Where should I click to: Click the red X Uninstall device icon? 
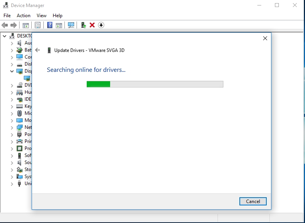92,25
